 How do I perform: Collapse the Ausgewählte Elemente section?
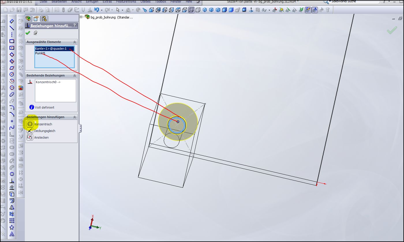[x=74, y=42]
